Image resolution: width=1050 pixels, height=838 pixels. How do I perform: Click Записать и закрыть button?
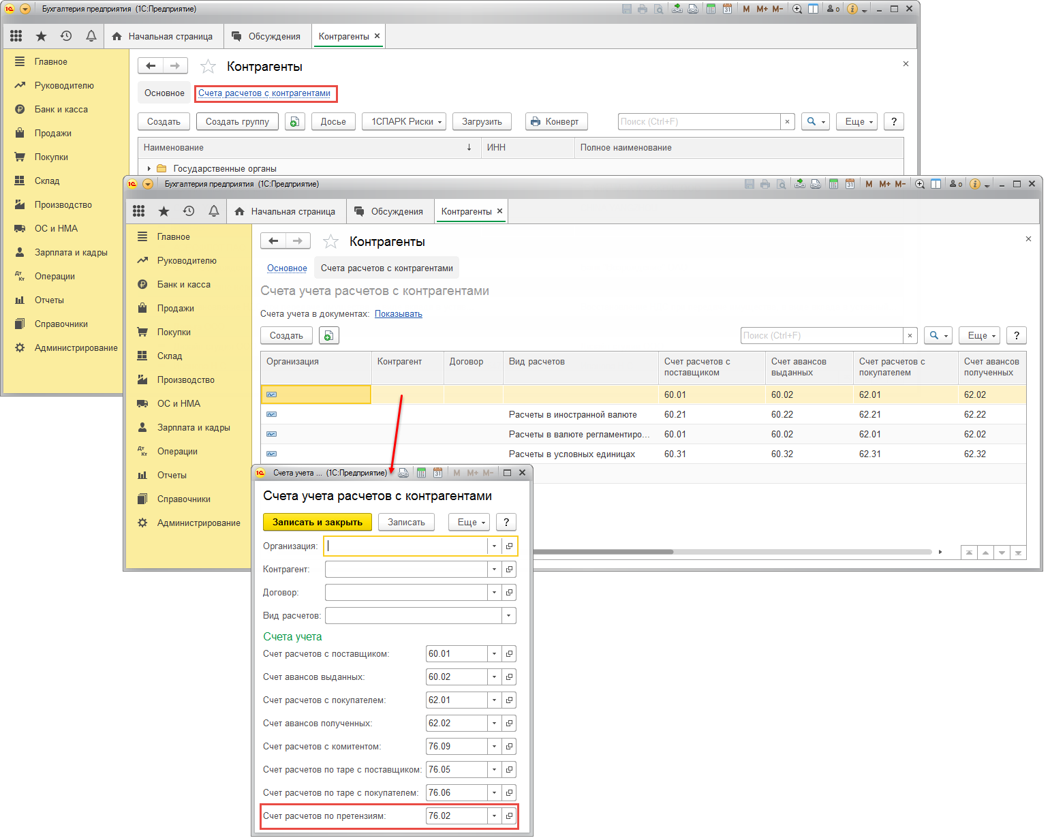coord(318,522)
